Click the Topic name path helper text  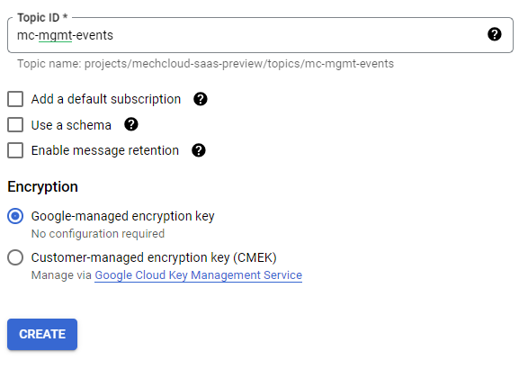(x=205, y=64)
